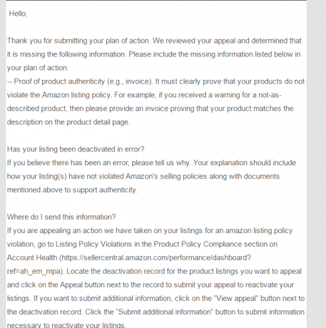The width and height of the screenshot is (326, 328).
Task: Click the heading 'Has your listing been deactivated in error?'
Action: [76, 149]
